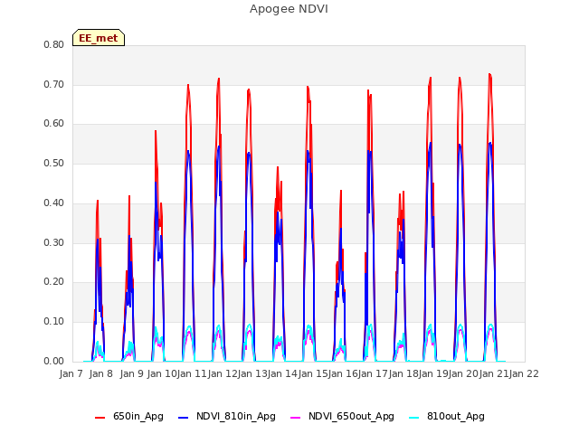Click the 0.30 y-axis tick label
The height and width of the screenshot is (434, 579).
[x=54, y=243]
